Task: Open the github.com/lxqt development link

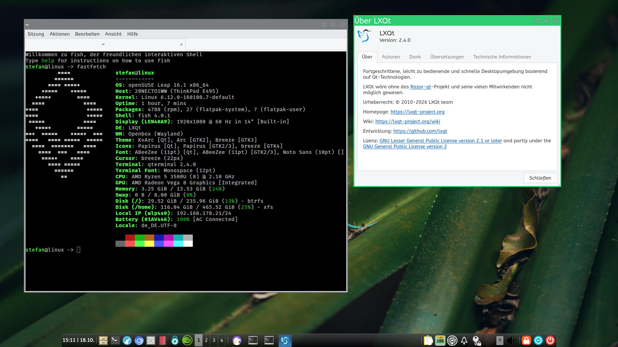Action: (420, 131)
